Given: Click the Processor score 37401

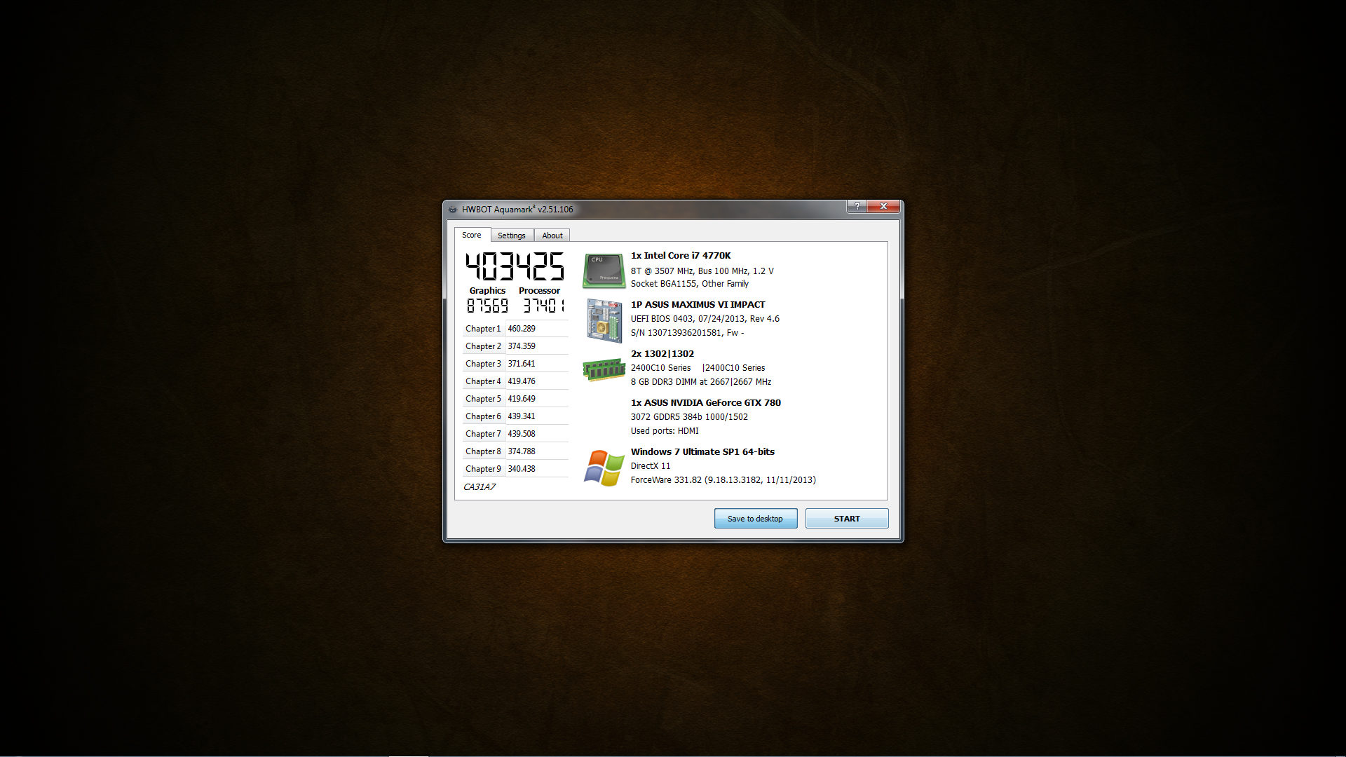Looking at the screenshot, I should pyautogui.click(x=543, y=306).
